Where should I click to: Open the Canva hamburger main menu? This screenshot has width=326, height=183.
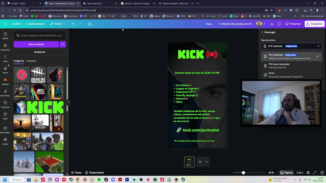point(5,24)
